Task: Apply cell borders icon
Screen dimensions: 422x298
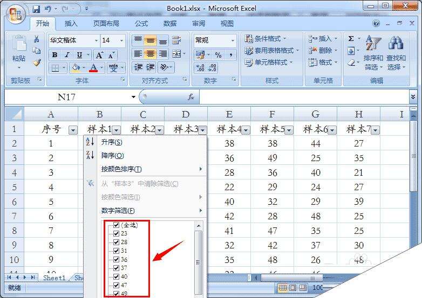Action: pos(55,68)
